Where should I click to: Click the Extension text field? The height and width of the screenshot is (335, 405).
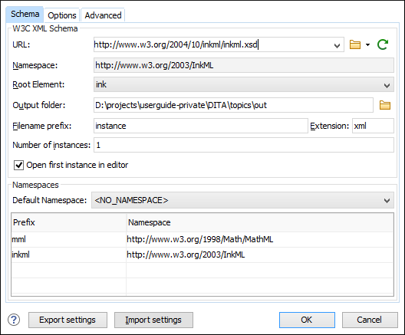pos(373,126)
